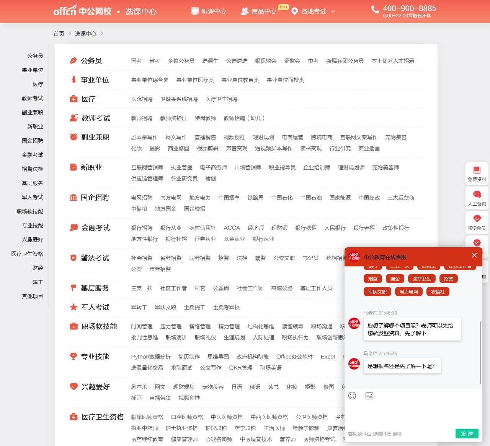Click the 医疗卫生 quick-reply chip in chat
This screenshot has width=490, height=446.
click(422, 279)
